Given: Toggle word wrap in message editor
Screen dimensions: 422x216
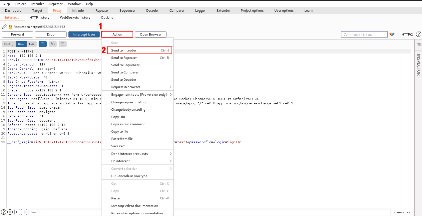Looking at the screenshot, I should coord(43,44).
